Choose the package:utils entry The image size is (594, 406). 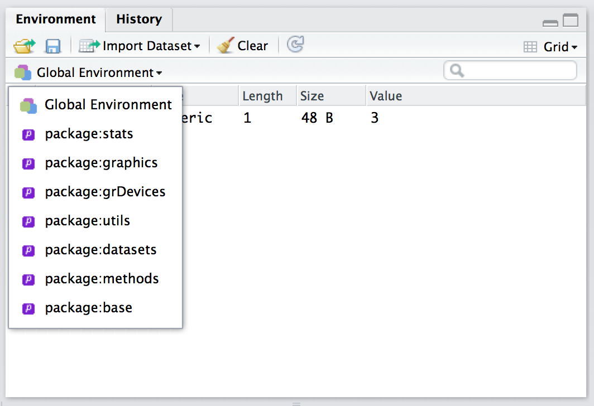87,221
